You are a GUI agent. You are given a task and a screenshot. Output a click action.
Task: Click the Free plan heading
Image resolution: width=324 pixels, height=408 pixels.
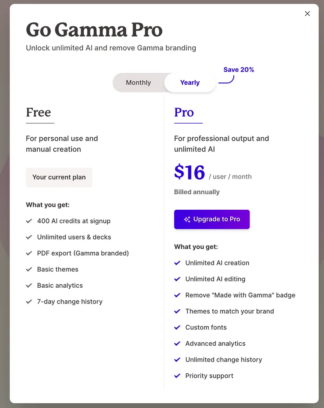point(39,112)
